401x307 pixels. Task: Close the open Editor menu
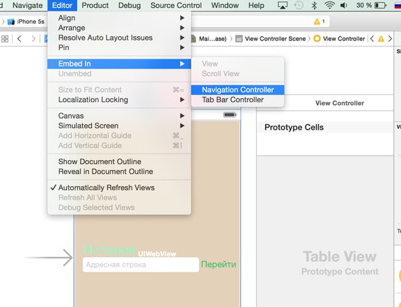pos(62,5)
